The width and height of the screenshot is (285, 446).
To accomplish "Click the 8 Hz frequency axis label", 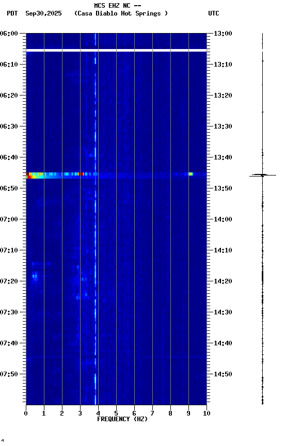I will [170, 413].
